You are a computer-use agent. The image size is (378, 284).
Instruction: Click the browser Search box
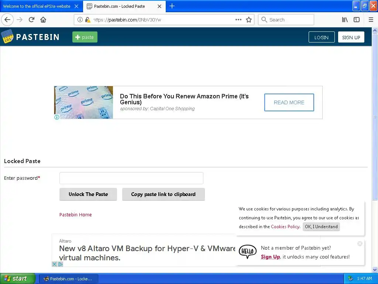pos(286,20)
